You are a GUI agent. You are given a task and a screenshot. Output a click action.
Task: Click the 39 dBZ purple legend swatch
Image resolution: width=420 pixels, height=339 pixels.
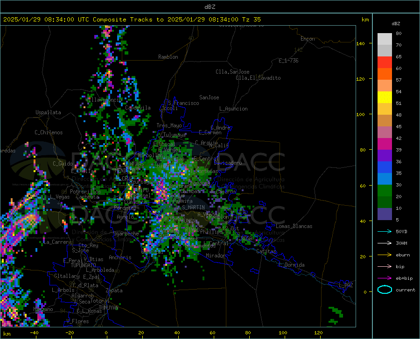(x=385, y=156)
